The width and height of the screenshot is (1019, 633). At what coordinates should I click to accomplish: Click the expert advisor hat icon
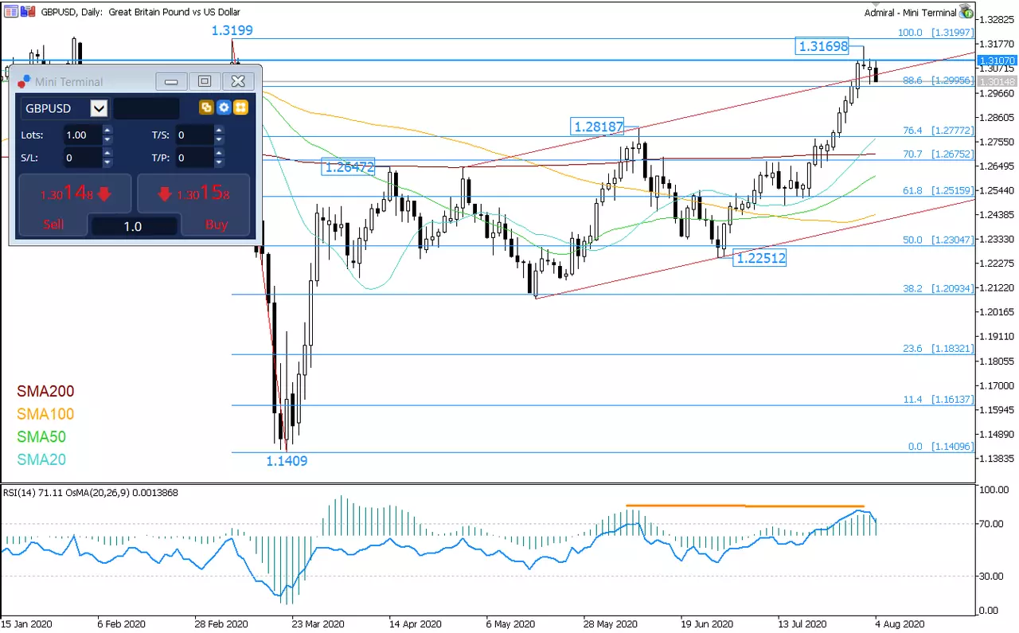pos(966,11)
